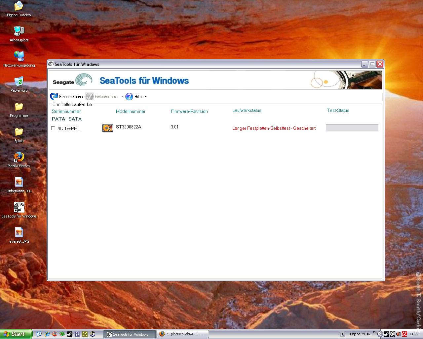Click the volume speaker tray icon
This screenshot has width=423, height=339.
399,334
